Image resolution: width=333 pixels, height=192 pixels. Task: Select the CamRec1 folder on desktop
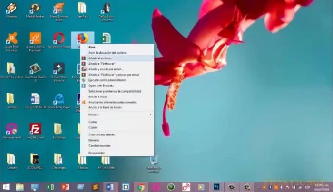83,10
